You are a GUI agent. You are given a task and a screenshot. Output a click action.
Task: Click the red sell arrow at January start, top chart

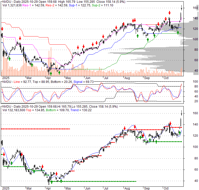(x=2, y=29)
